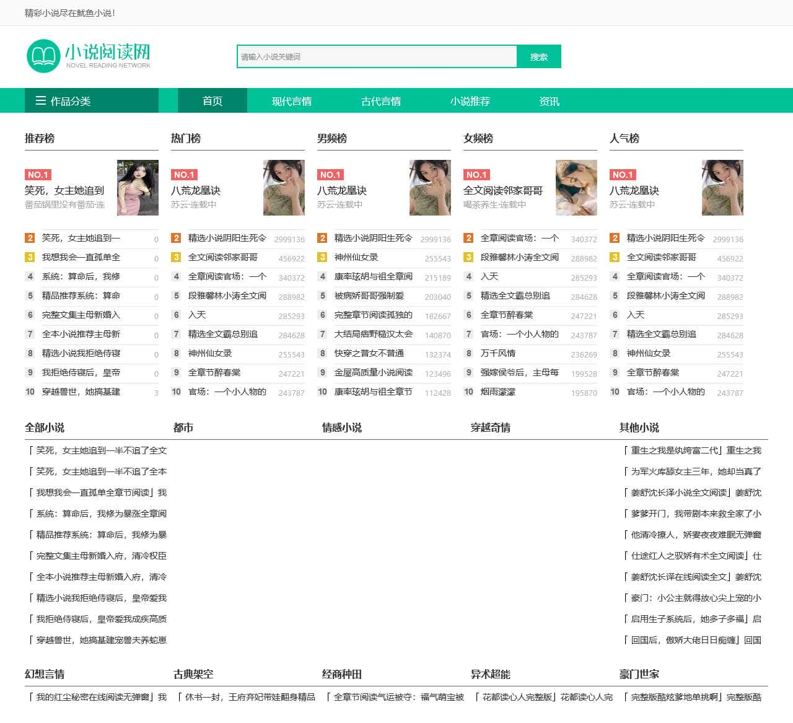Open 被病娇哥哥强制爱 in the 男频榜
Screen dimensions: 793x723
pos(369,296)
